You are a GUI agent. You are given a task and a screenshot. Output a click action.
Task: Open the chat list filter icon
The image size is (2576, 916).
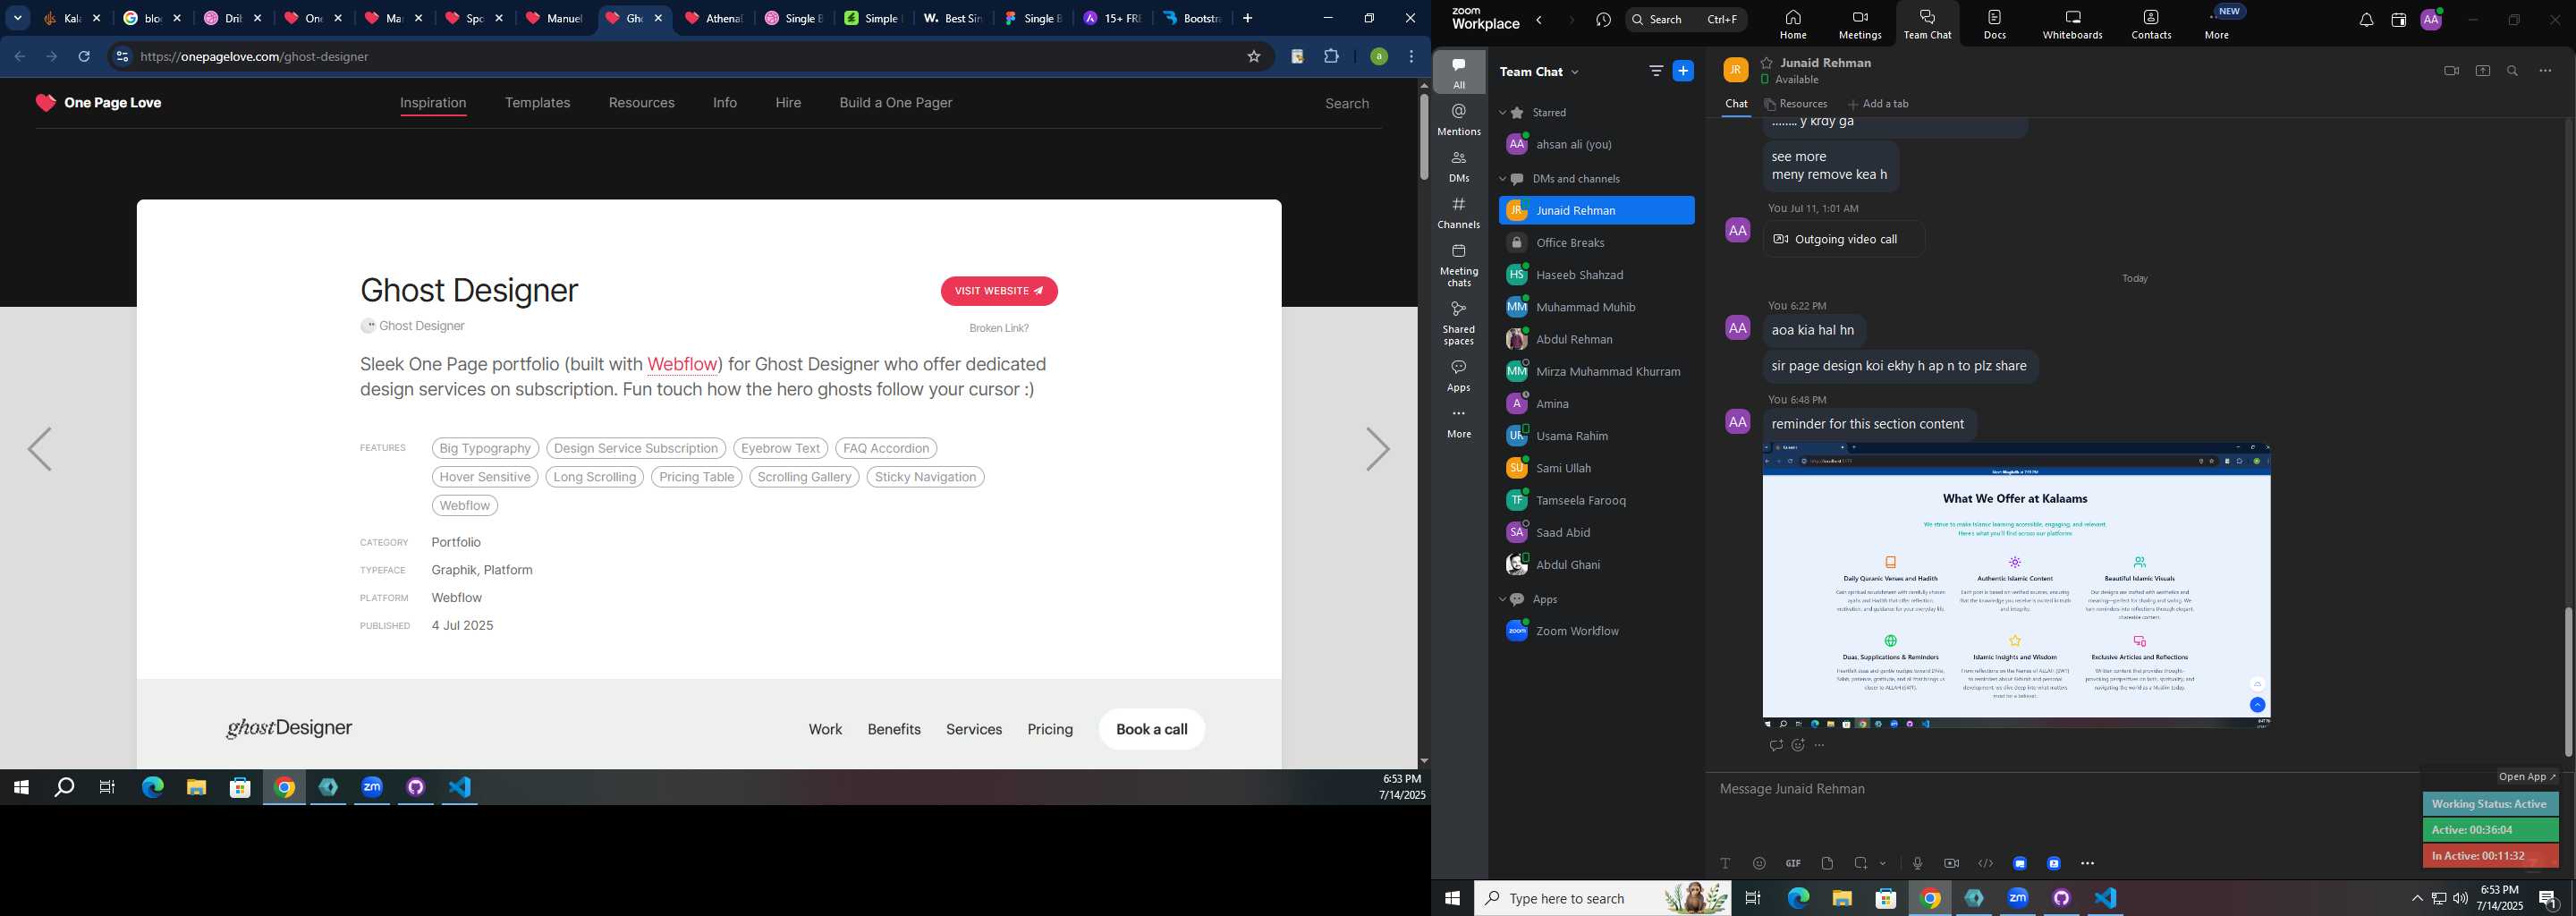pyautogui.click(x=1656, y=71)
